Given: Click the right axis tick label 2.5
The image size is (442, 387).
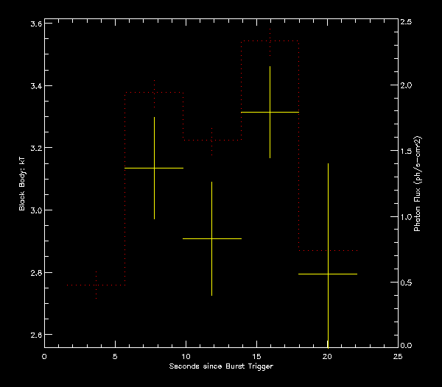Looking at the screenshot, I should [407, 21].
